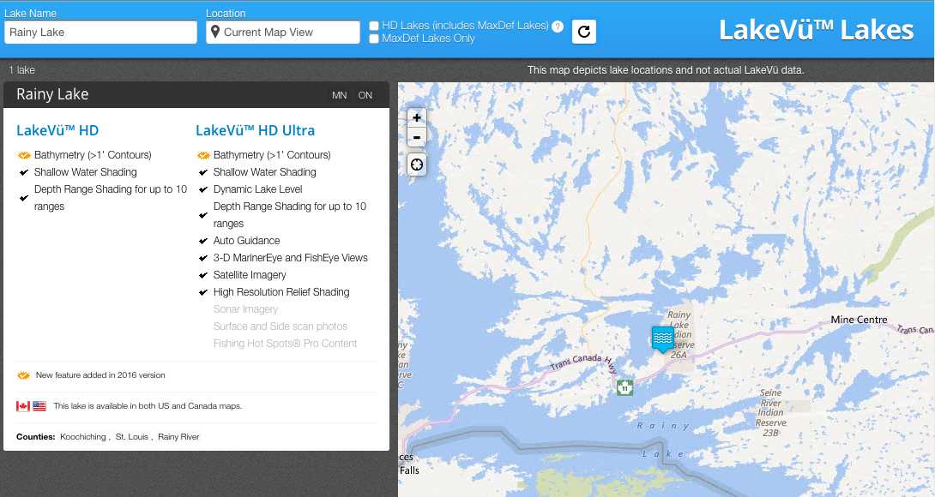Open the St. Louis county link
The height and width of the screenshot is (497, 935).
132,437
